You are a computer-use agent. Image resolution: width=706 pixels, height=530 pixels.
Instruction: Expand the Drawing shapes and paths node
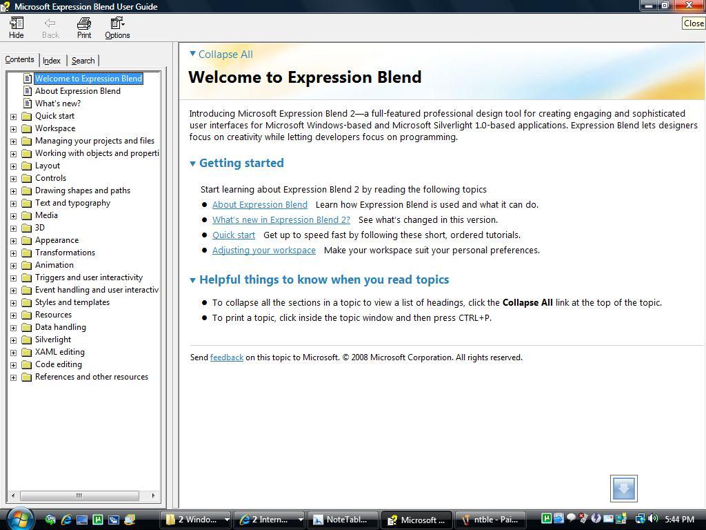[14, 192]
